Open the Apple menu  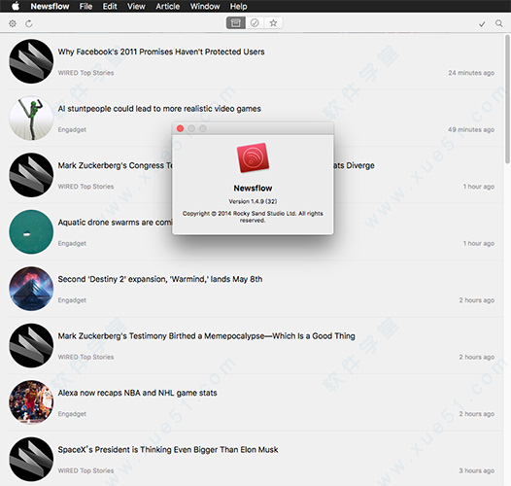(x=16, y=6)
